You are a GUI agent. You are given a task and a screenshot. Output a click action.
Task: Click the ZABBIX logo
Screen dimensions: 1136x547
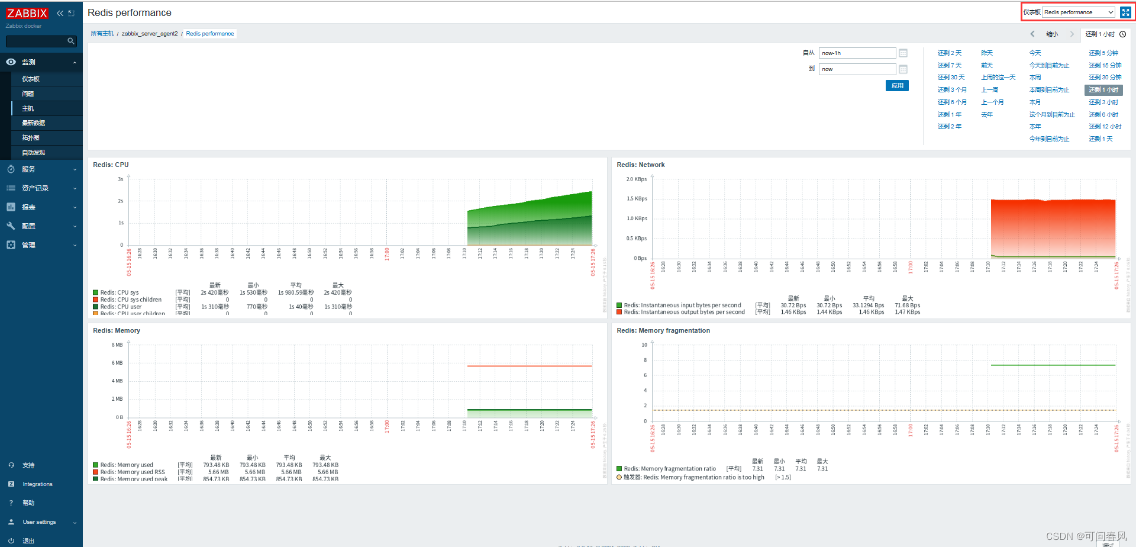pos(27,13)
